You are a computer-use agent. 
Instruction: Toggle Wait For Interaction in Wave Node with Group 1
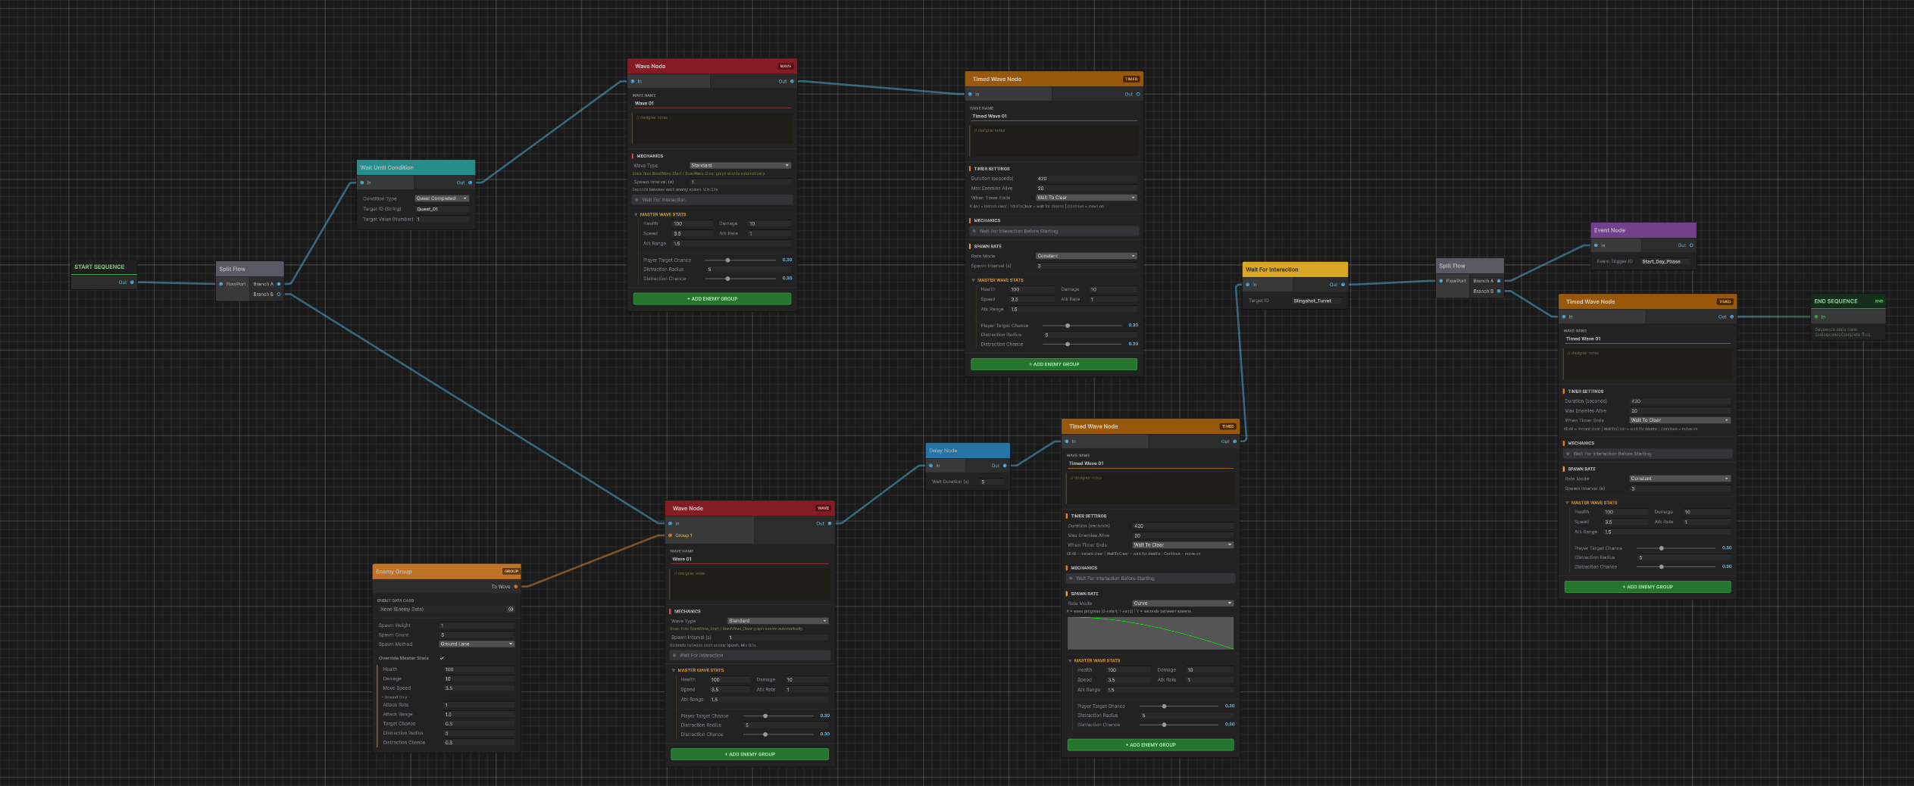[750, 655]
